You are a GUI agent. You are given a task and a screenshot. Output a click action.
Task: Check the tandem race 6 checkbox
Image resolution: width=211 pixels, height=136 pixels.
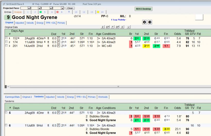(6, 125)
